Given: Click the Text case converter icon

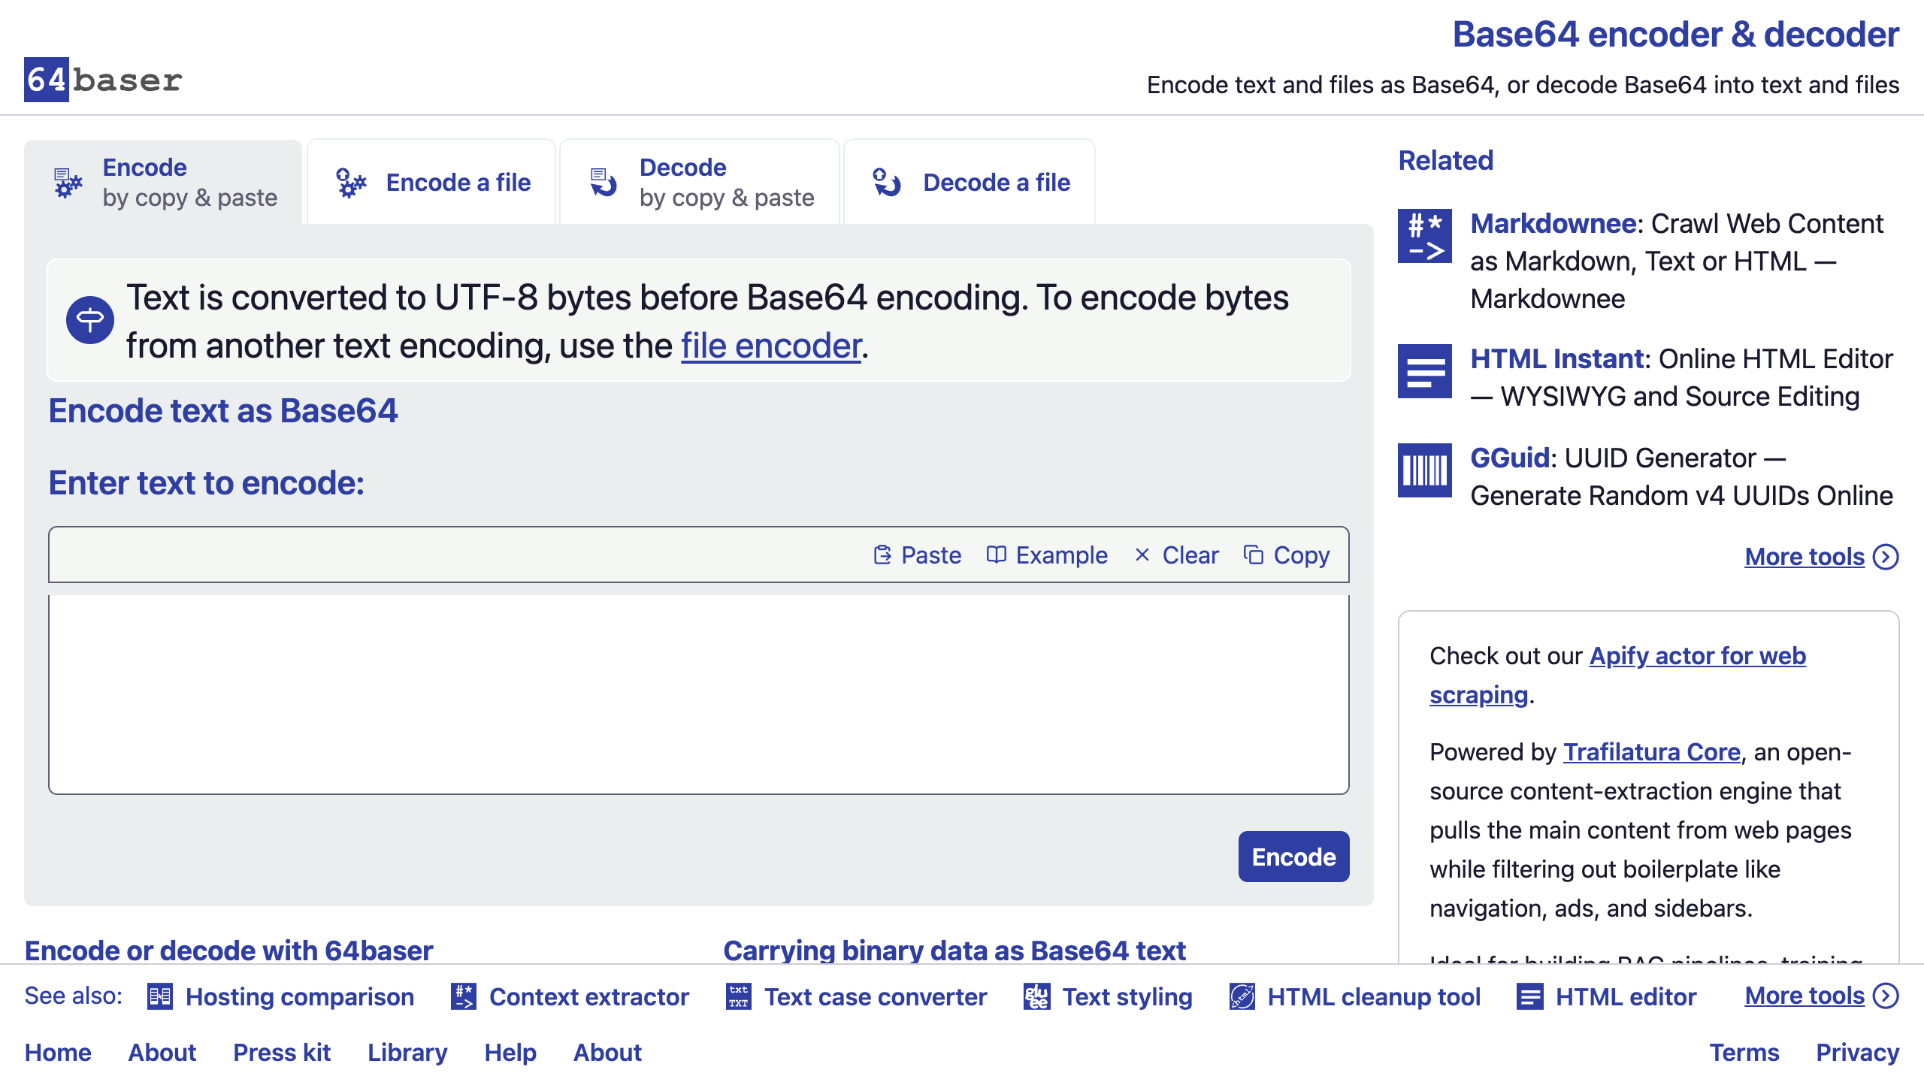Looking at the screenshot, I should pos(739,996).
